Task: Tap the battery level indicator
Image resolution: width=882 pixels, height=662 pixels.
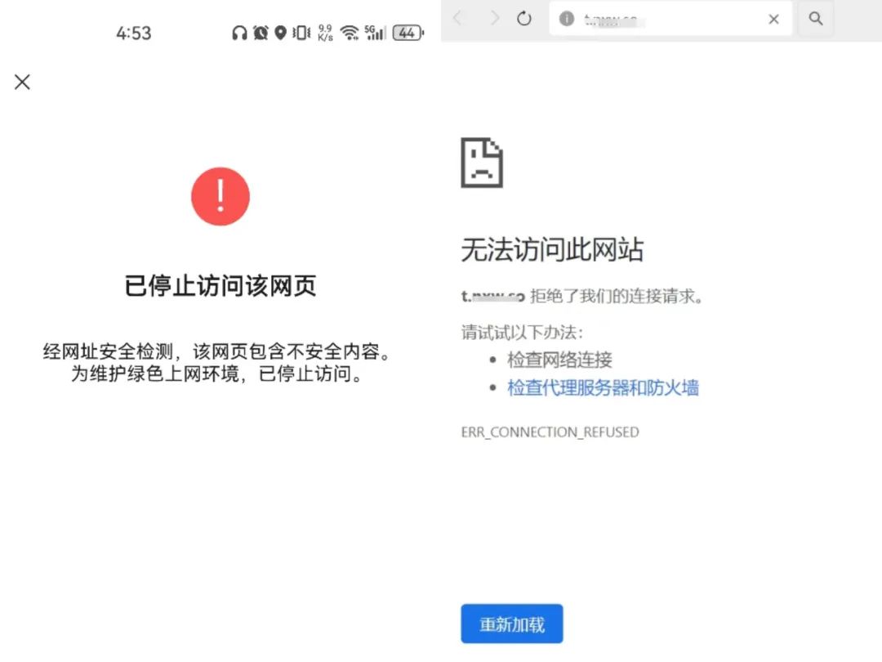Action: coord(407,33)
